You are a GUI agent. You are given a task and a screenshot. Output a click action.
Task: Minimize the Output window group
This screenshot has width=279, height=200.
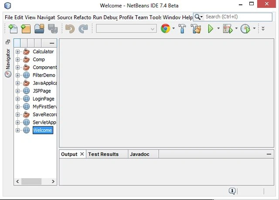[x=269, y=154]
